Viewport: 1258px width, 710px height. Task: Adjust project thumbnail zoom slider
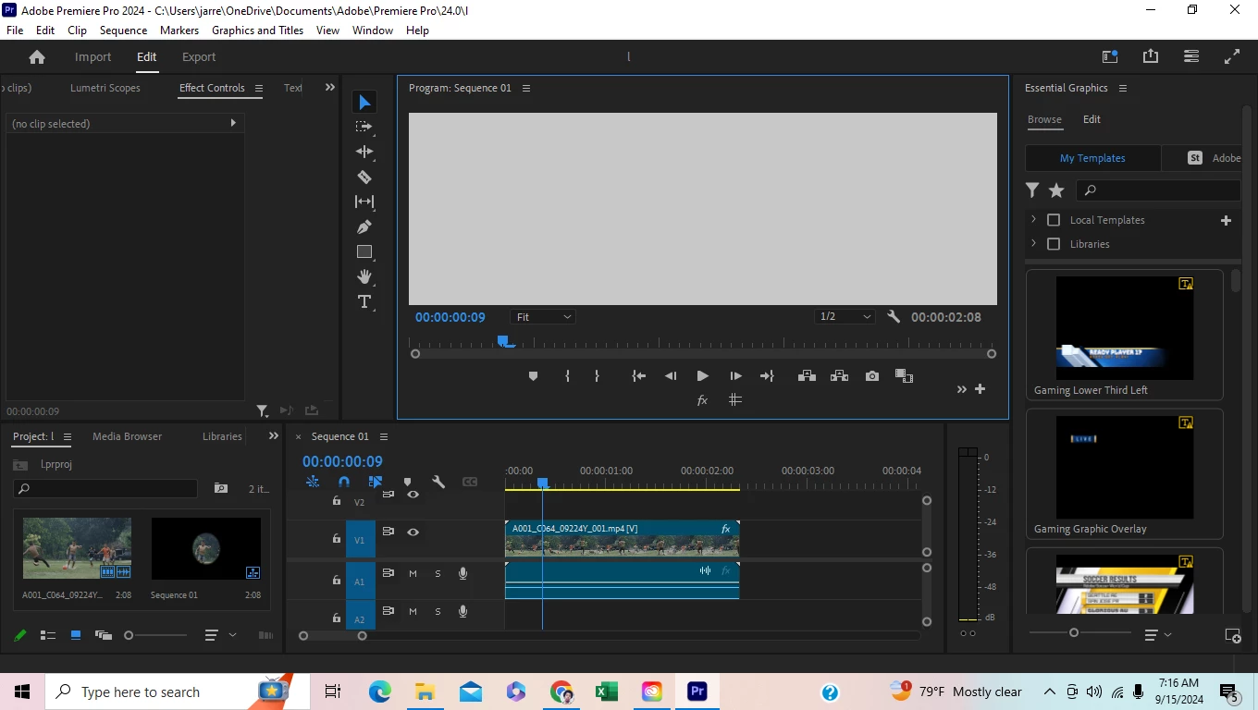[x=129, y=635]
